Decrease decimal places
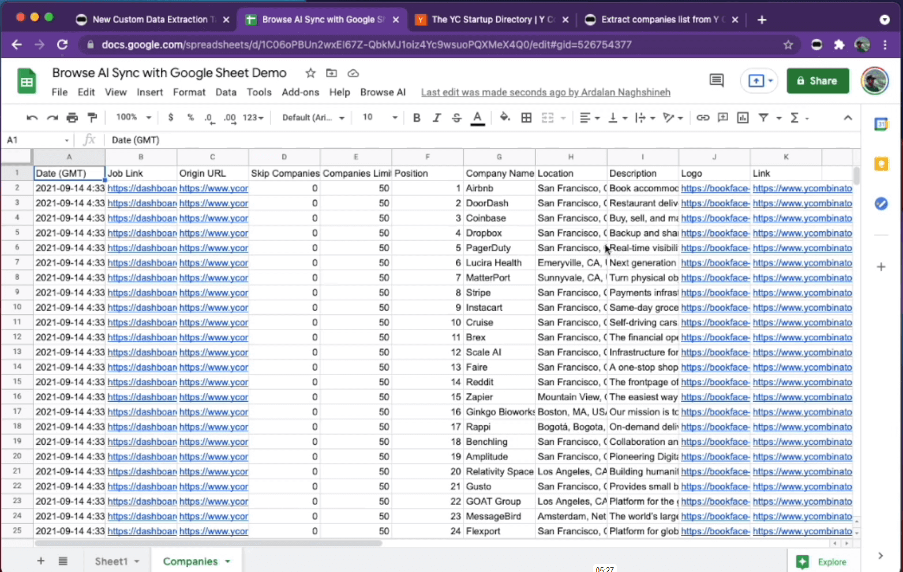Viewport: 903px width, 572px height. point(209,118)
